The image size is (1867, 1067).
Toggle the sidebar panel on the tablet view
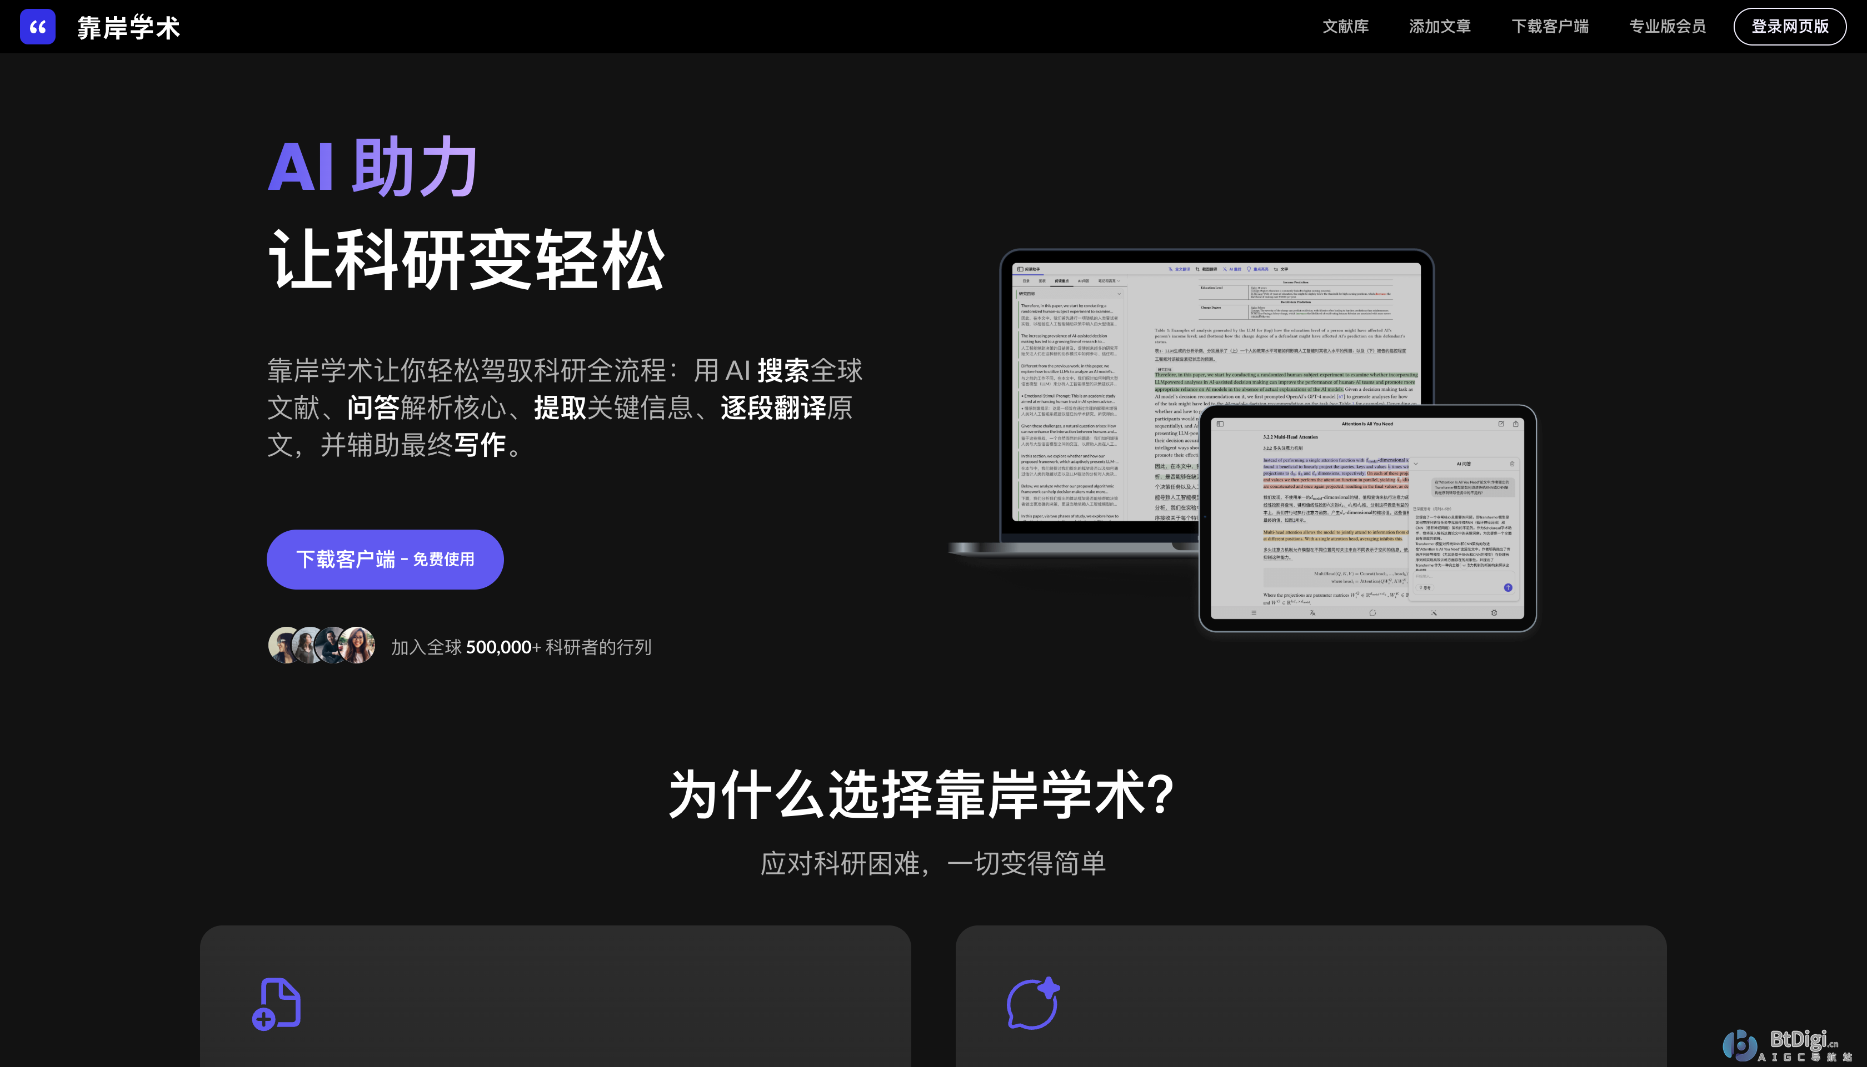(1220, 424)
